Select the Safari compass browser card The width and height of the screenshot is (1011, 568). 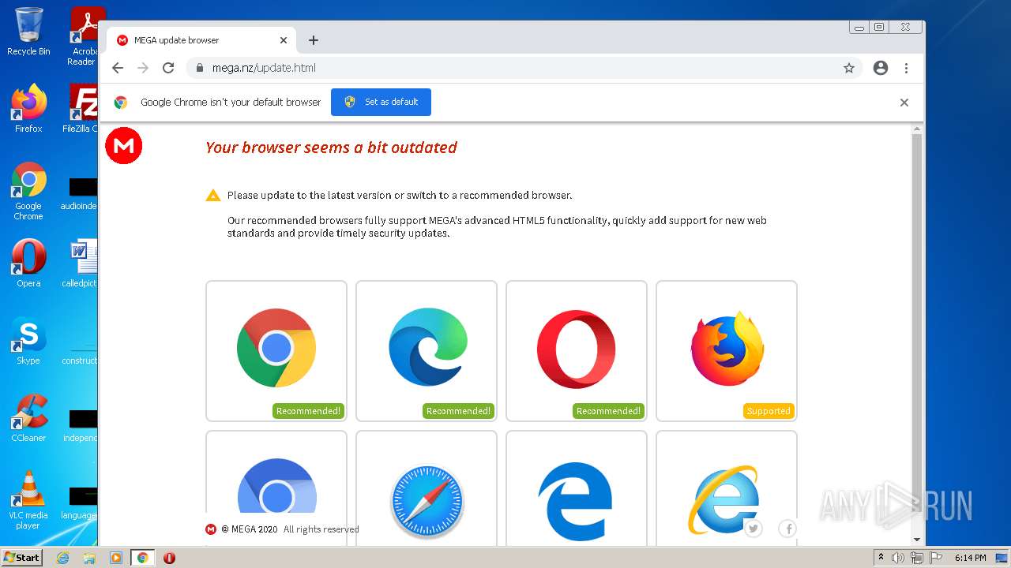click(427, 488)
